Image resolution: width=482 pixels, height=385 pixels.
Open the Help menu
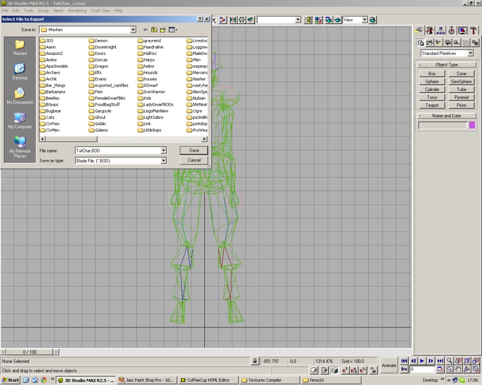[x=119, y=11]
